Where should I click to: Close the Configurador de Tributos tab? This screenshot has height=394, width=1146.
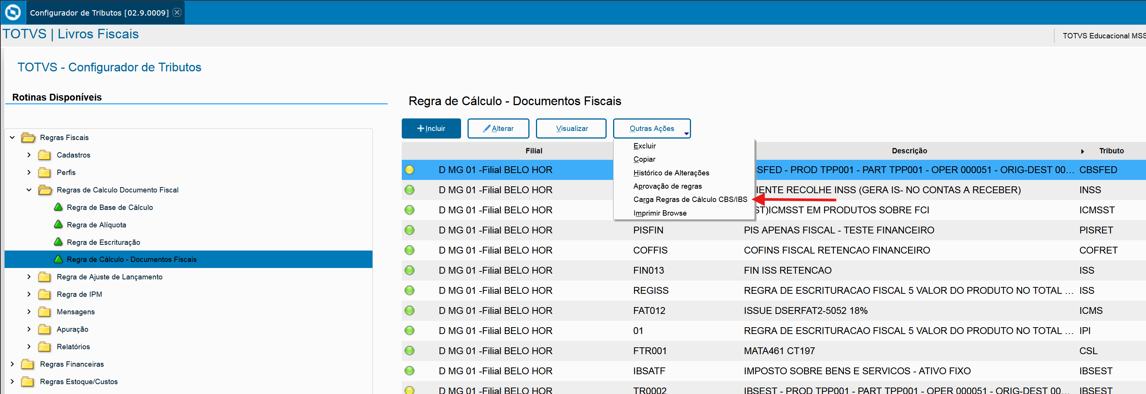177,13
